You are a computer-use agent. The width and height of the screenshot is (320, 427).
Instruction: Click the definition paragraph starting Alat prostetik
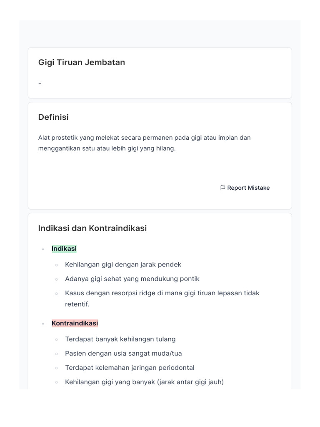pos(144,143)
